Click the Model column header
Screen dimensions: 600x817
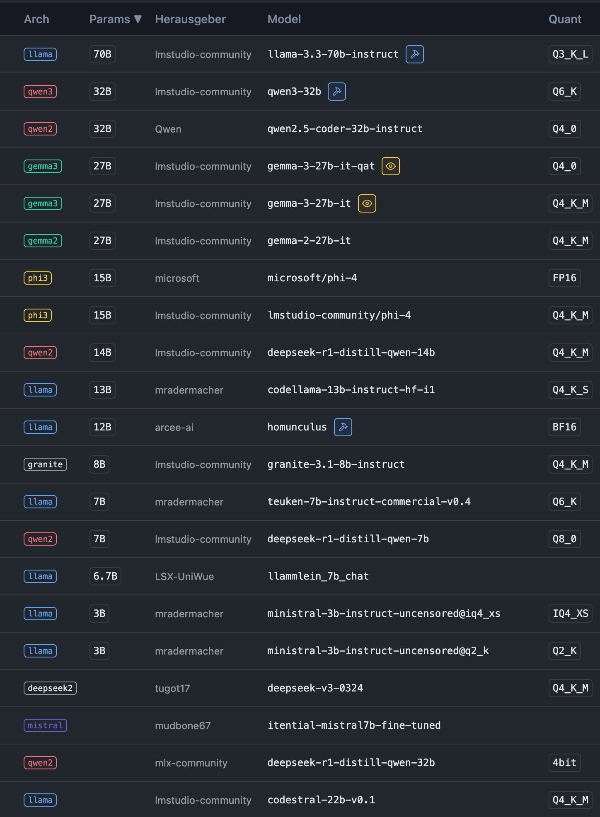tap(284, 19)
